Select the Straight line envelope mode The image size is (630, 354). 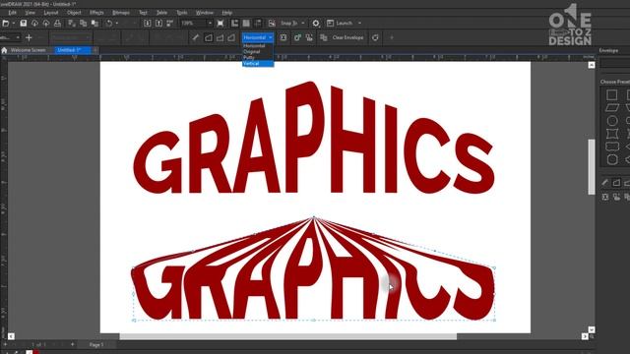(209, 37)
